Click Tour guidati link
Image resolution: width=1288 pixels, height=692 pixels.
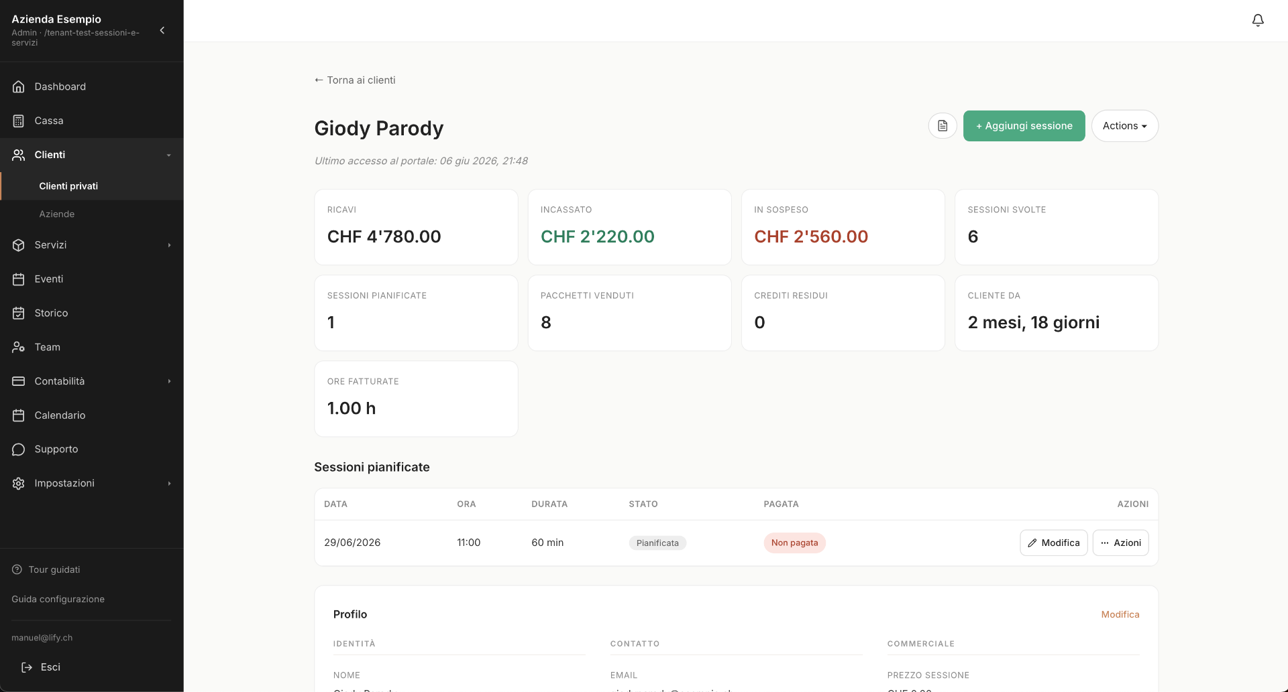pos(54,569)
